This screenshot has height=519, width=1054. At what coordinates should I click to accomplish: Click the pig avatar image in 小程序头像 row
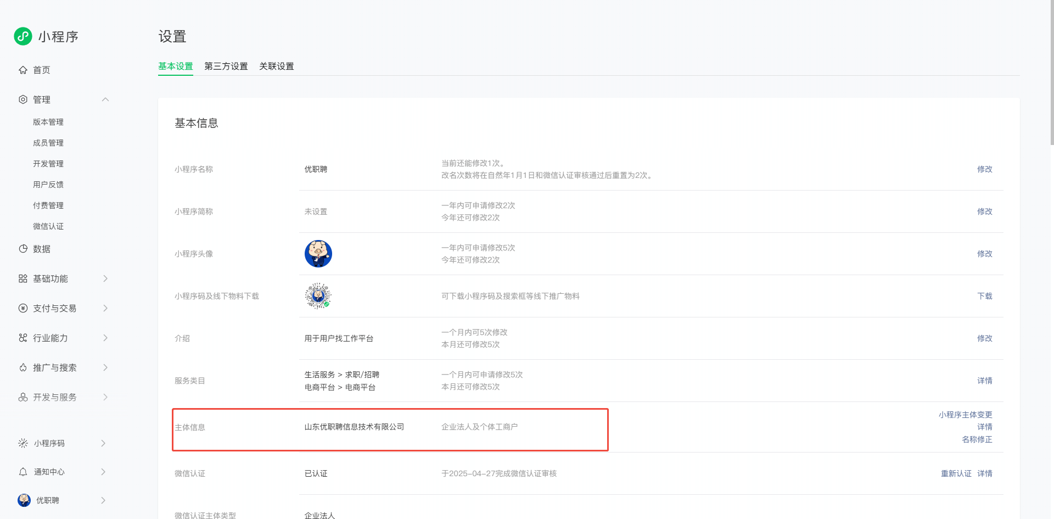click(318, 254)
